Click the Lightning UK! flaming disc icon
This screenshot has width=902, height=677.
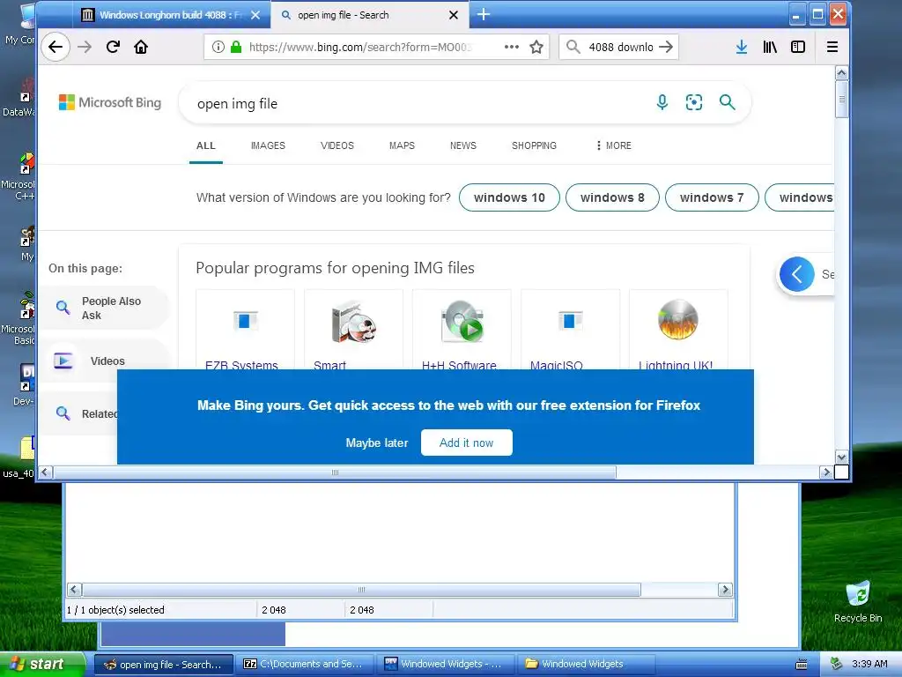[x=678, y=319]
